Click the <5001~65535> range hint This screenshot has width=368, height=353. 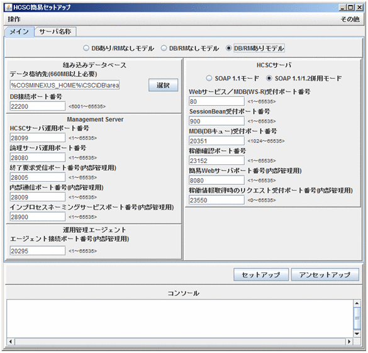[x=87, y=106]
